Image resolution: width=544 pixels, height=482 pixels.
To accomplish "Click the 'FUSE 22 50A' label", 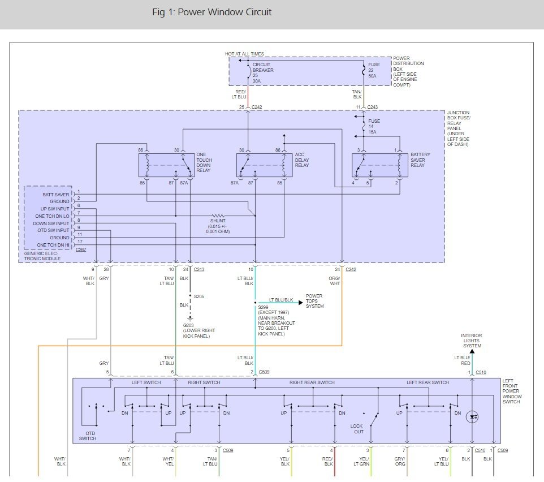I will [374, 70].
